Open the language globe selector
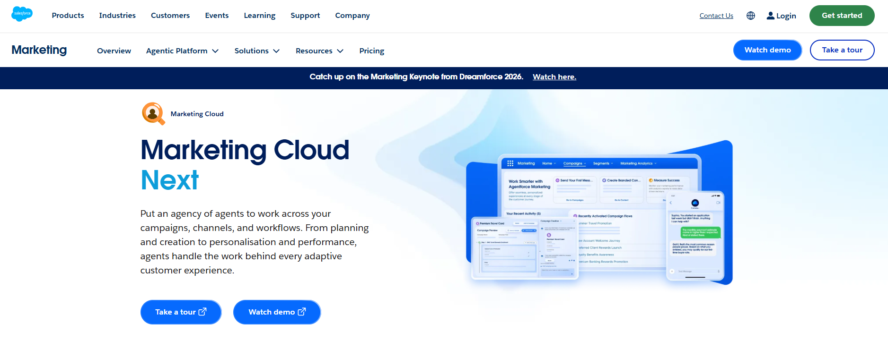The image size is (888, 349). point(751,16)
